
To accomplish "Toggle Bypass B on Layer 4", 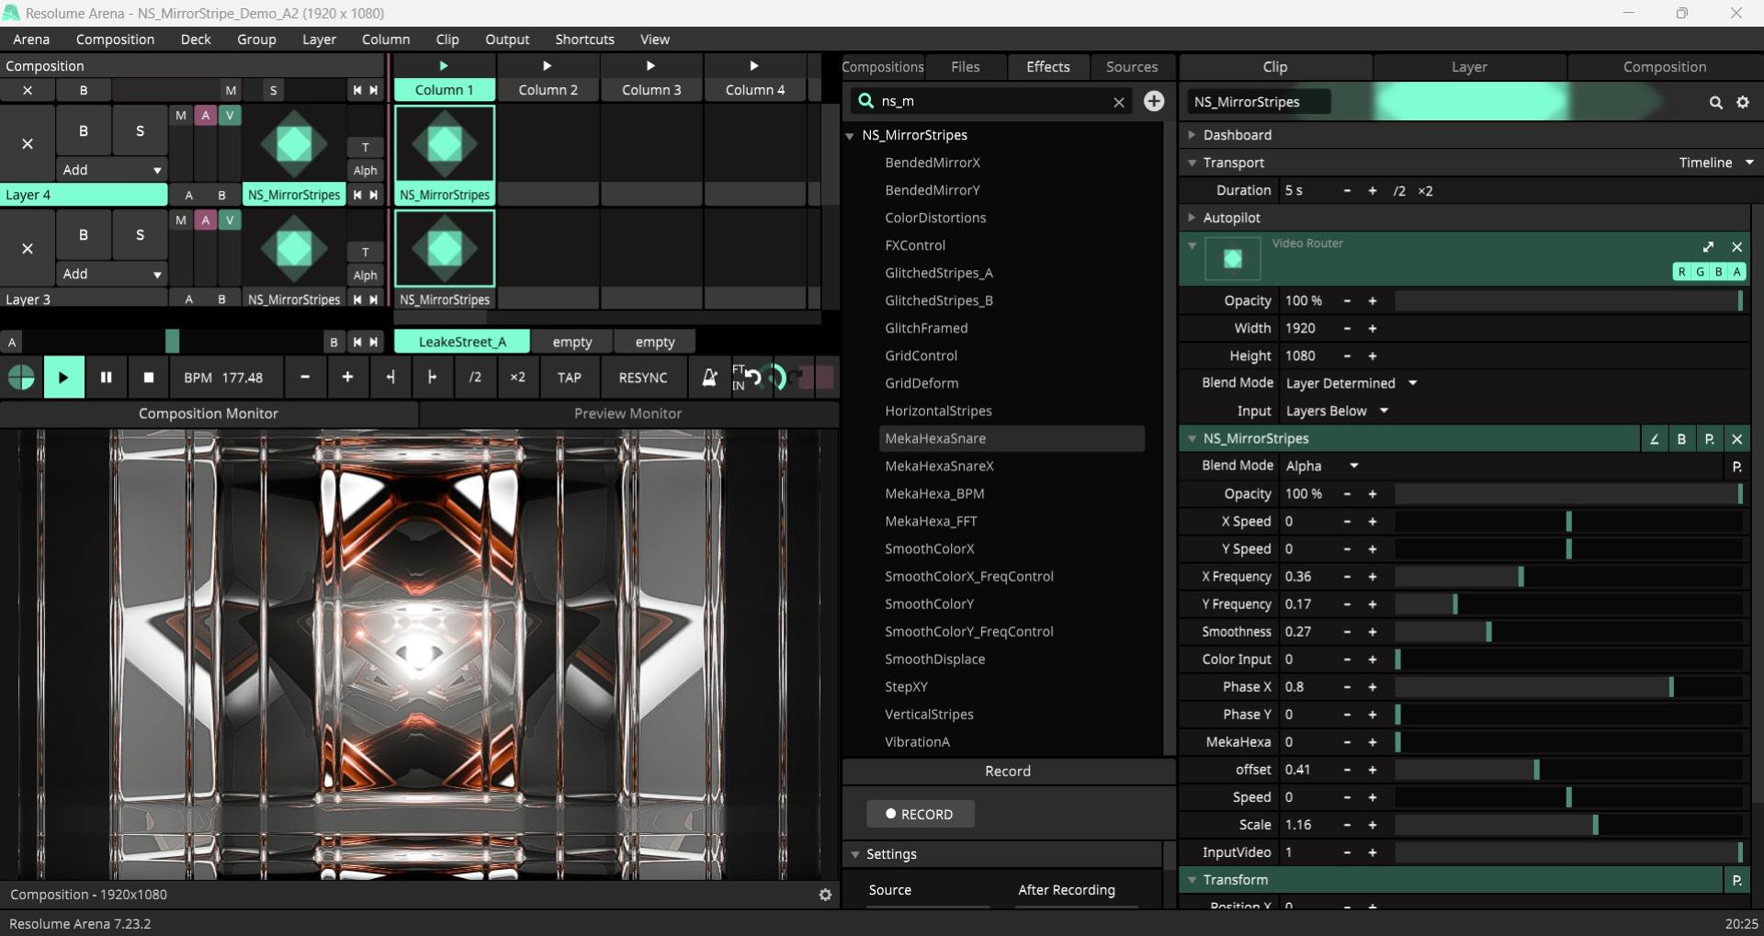I will click(x=84, y=131).
